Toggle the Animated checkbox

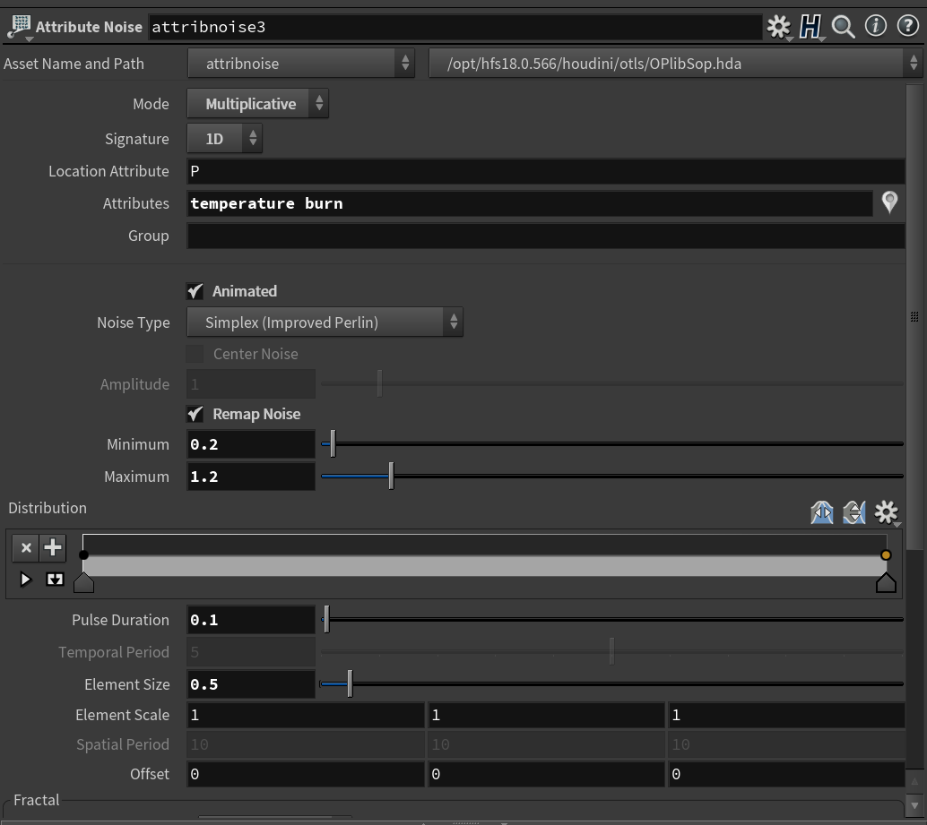(x=195, y=291)
